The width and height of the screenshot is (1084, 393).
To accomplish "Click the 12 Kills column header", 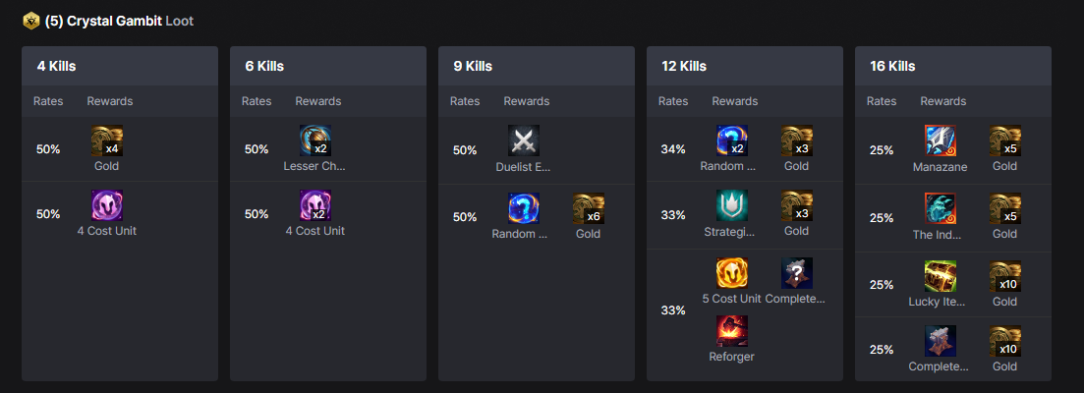I will click(684, 67).
